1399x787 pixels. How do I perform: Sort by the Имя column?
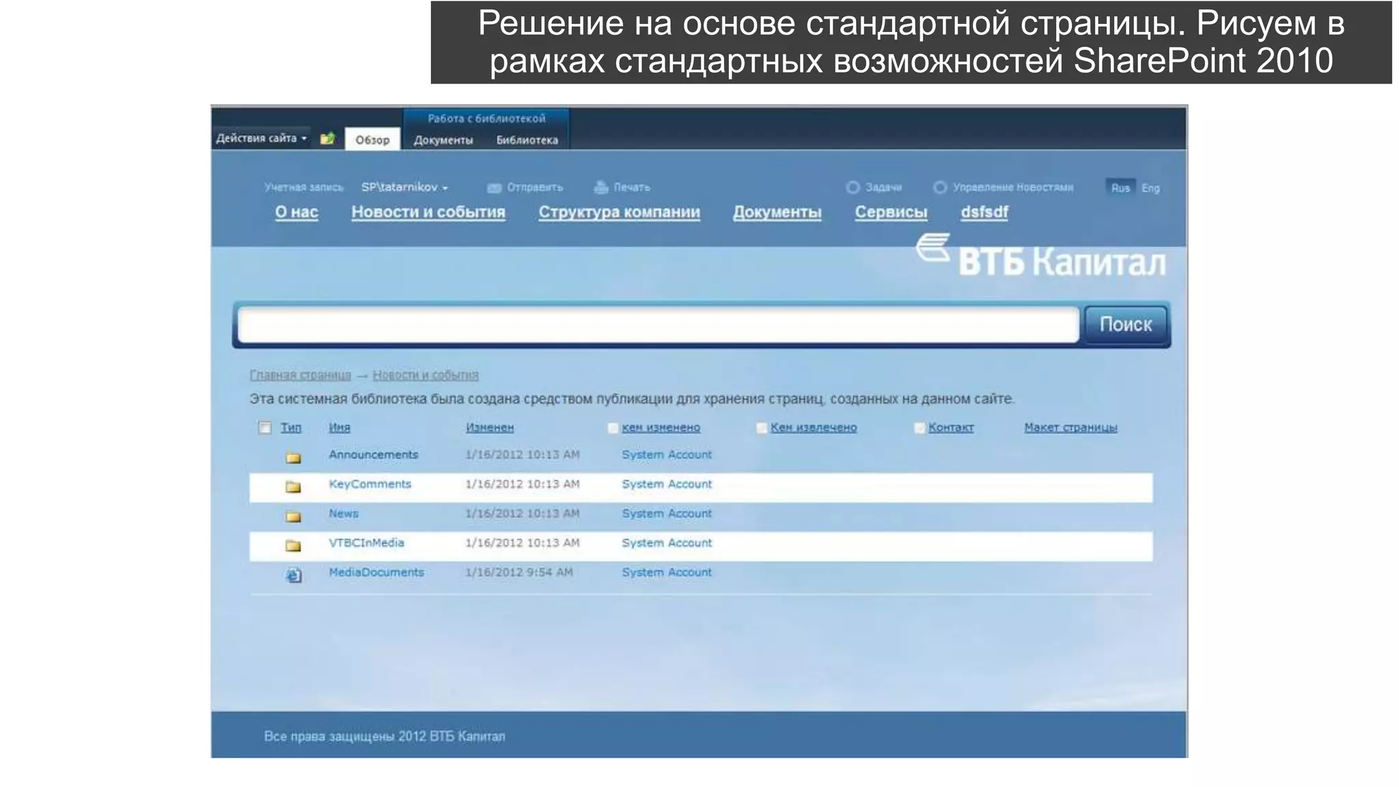[340, 428]
